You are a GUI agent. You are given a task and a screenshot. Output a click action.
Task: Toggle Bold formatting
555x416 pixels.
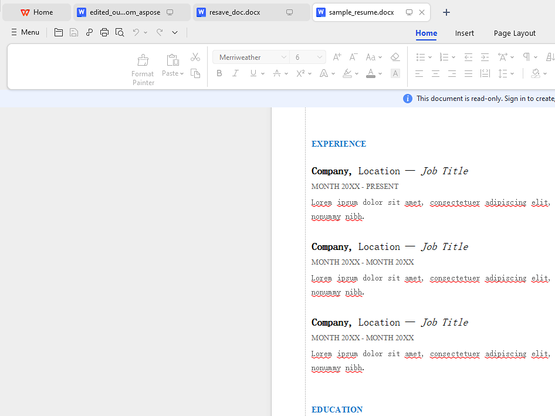219,73
